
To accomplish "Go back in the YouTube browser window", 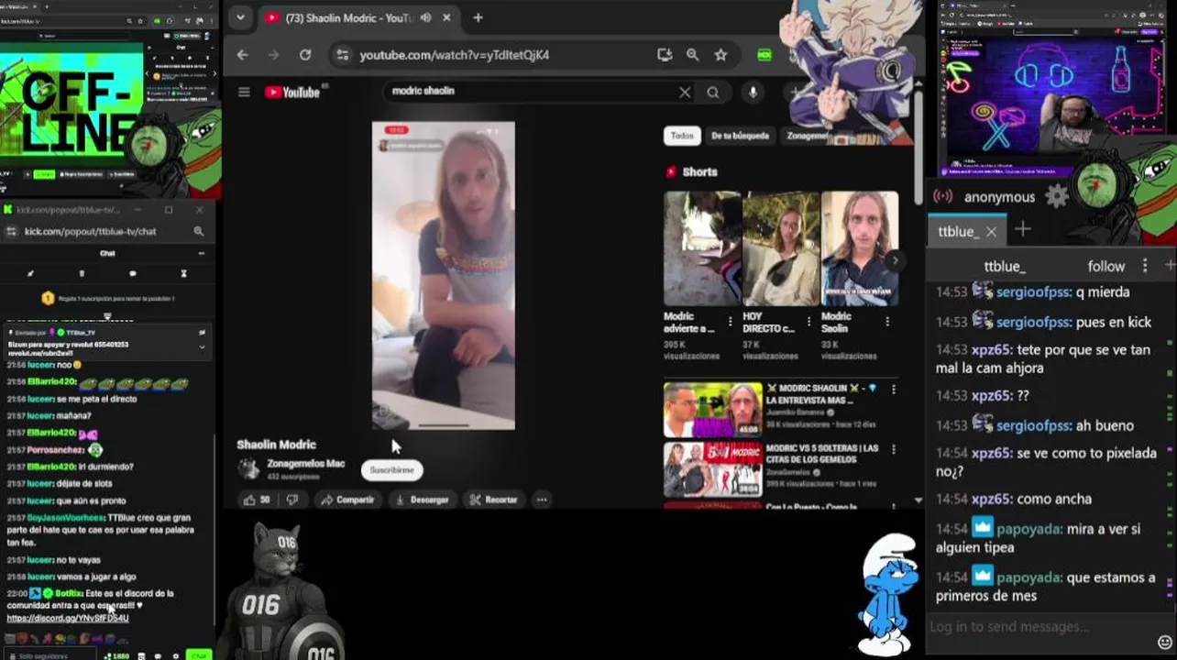I will pos(242,55).
